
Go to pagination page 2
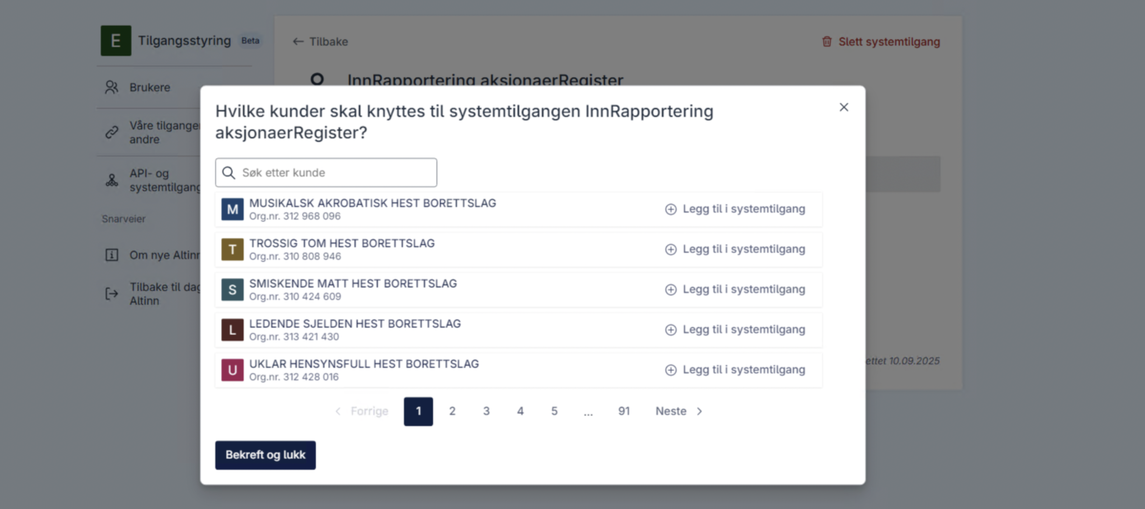[x=452, y=411]
